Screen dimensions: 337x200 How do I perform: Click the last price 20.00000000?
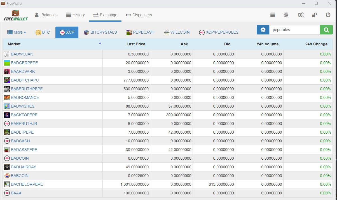tap(137, 63)
